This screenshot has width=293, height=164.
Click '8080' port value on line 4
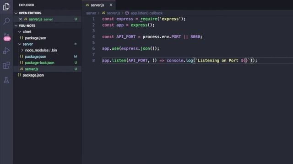point(195,37)
